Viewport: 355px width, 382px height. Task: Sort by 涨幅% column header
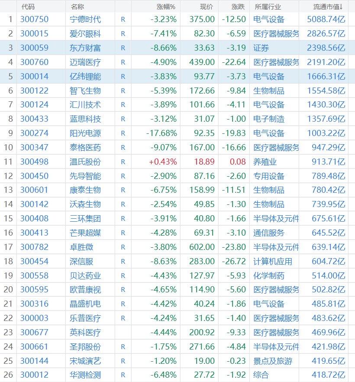(166, 7)
